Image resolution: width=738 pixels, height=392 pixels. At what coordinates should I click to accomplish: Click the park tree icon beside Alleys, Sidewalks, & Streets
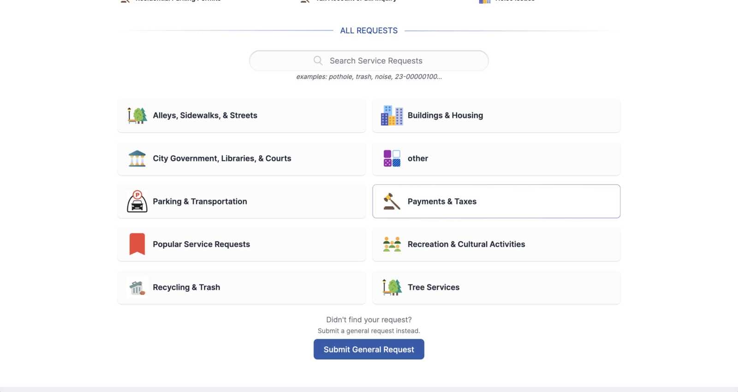pos(137,115)
